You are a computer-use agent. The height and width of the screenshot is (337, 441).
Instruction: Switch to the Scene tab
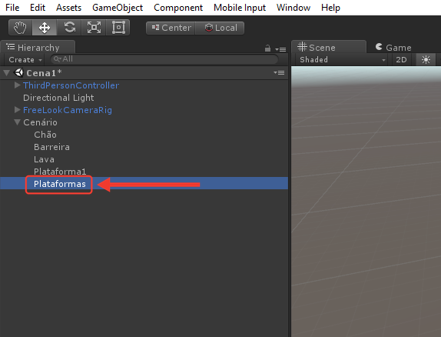click(x=329, y=47)
